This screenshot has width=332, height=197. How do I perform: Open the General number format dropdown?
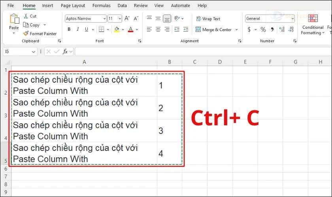292,19
